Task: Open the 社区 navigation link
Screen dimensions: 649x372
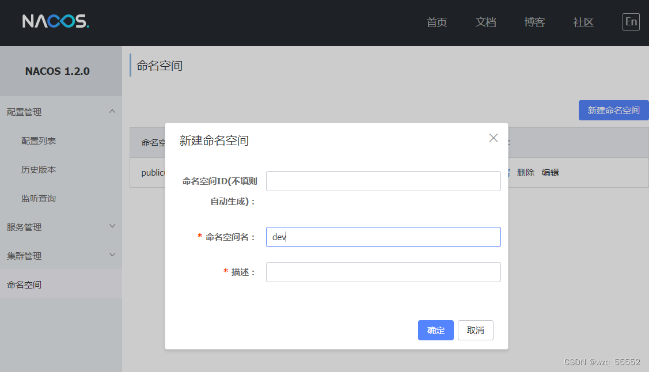Action: pos(583,22)
